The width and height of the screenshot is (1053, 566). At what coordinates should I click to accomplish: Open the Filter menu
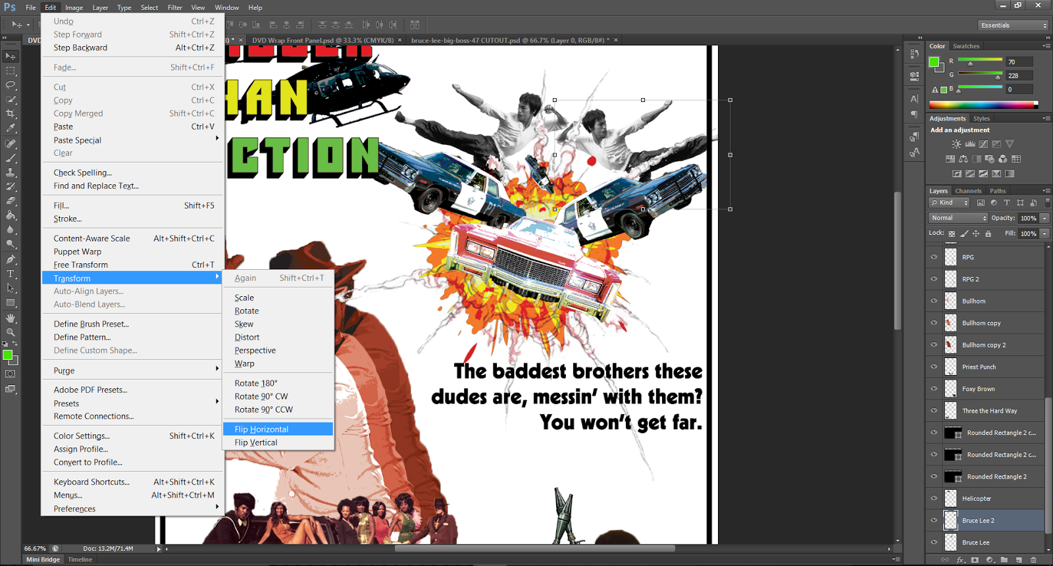click(x=174, y=8)
